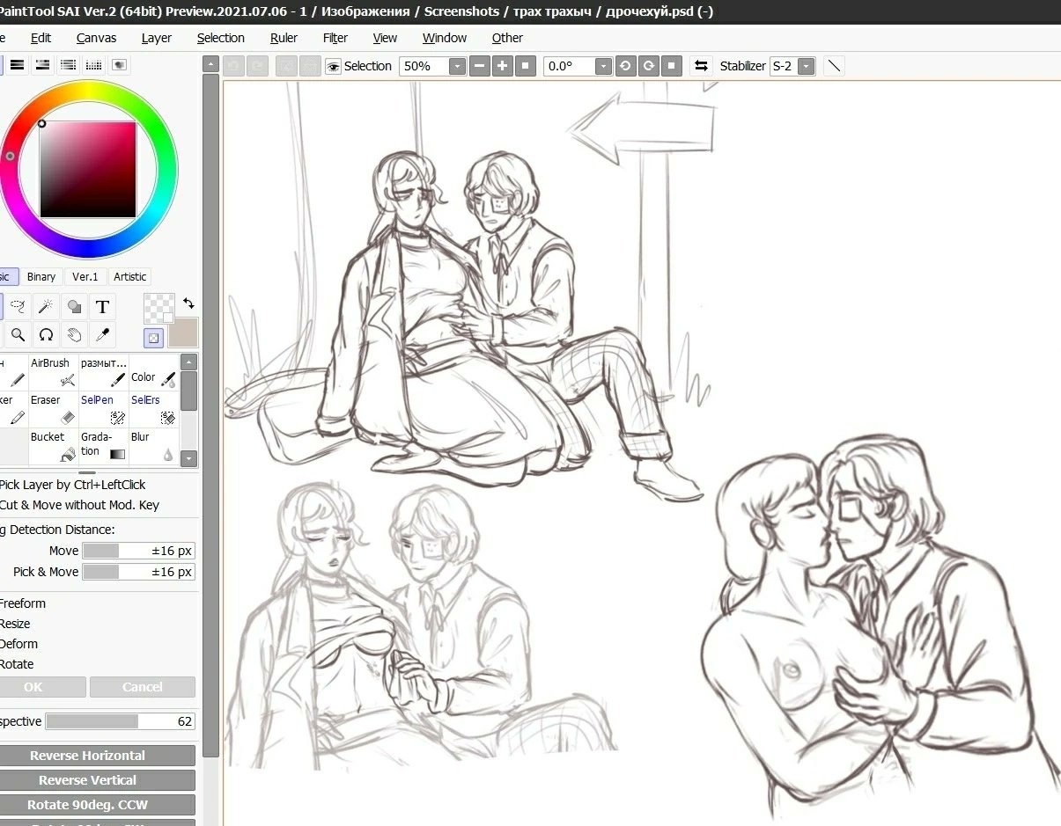Image resolution: width=1061 pixels, height=826 pixels.
Task: Select the Magic Wand tool
Action: pos(46,307)
